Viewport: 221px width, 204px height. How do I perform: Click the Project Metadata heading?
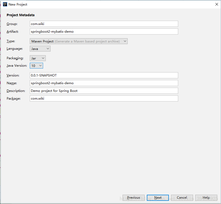20,15
